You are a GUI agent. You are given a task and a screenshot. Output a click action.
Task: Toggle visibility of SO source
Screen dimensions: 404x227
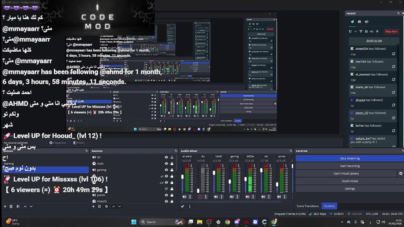[x=166, y=157]
